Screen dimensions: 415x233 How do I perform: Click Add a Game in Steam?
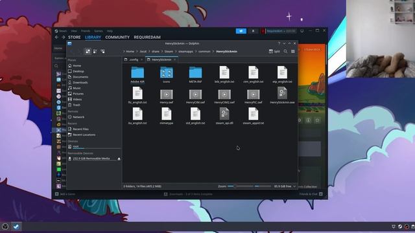65,194
